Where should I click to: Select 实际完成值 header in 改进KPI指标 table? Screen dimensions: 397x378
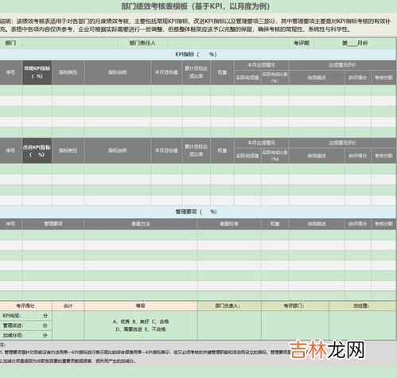click(247, 156)
